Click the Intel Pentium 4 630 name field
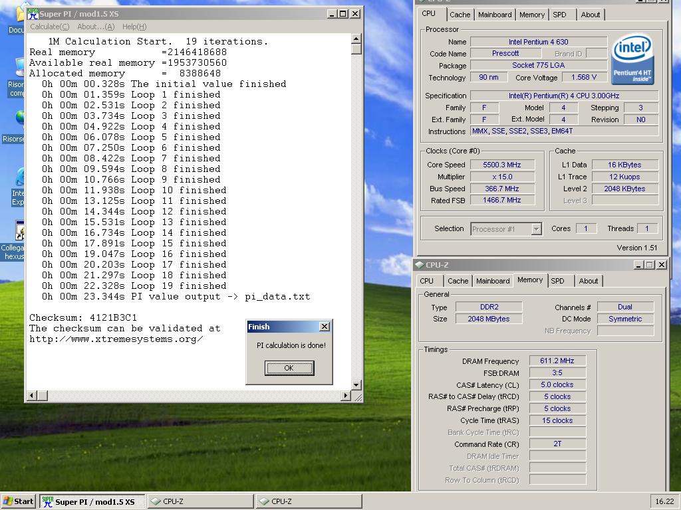This screenshot has height=510, width=681. pos(539,42)
